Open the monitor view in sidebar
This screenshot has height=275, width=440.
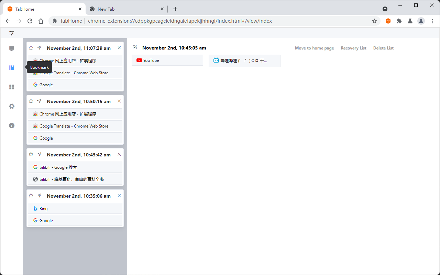tap(12, 48)
